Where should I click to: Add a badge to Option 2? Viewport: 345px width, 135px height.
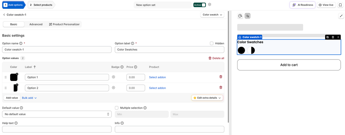coord(114,87)
